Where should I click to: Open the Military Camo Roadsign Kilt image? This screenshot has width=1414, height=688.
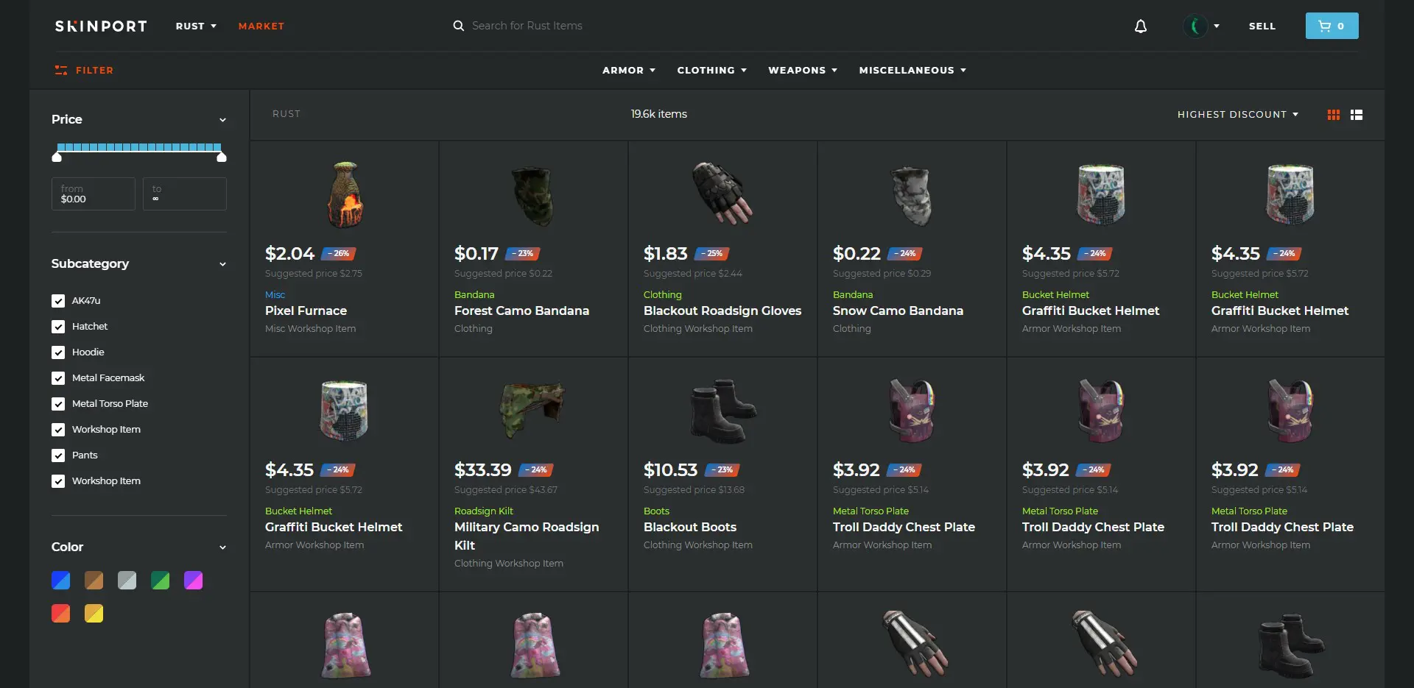click(x=533, y=409)
